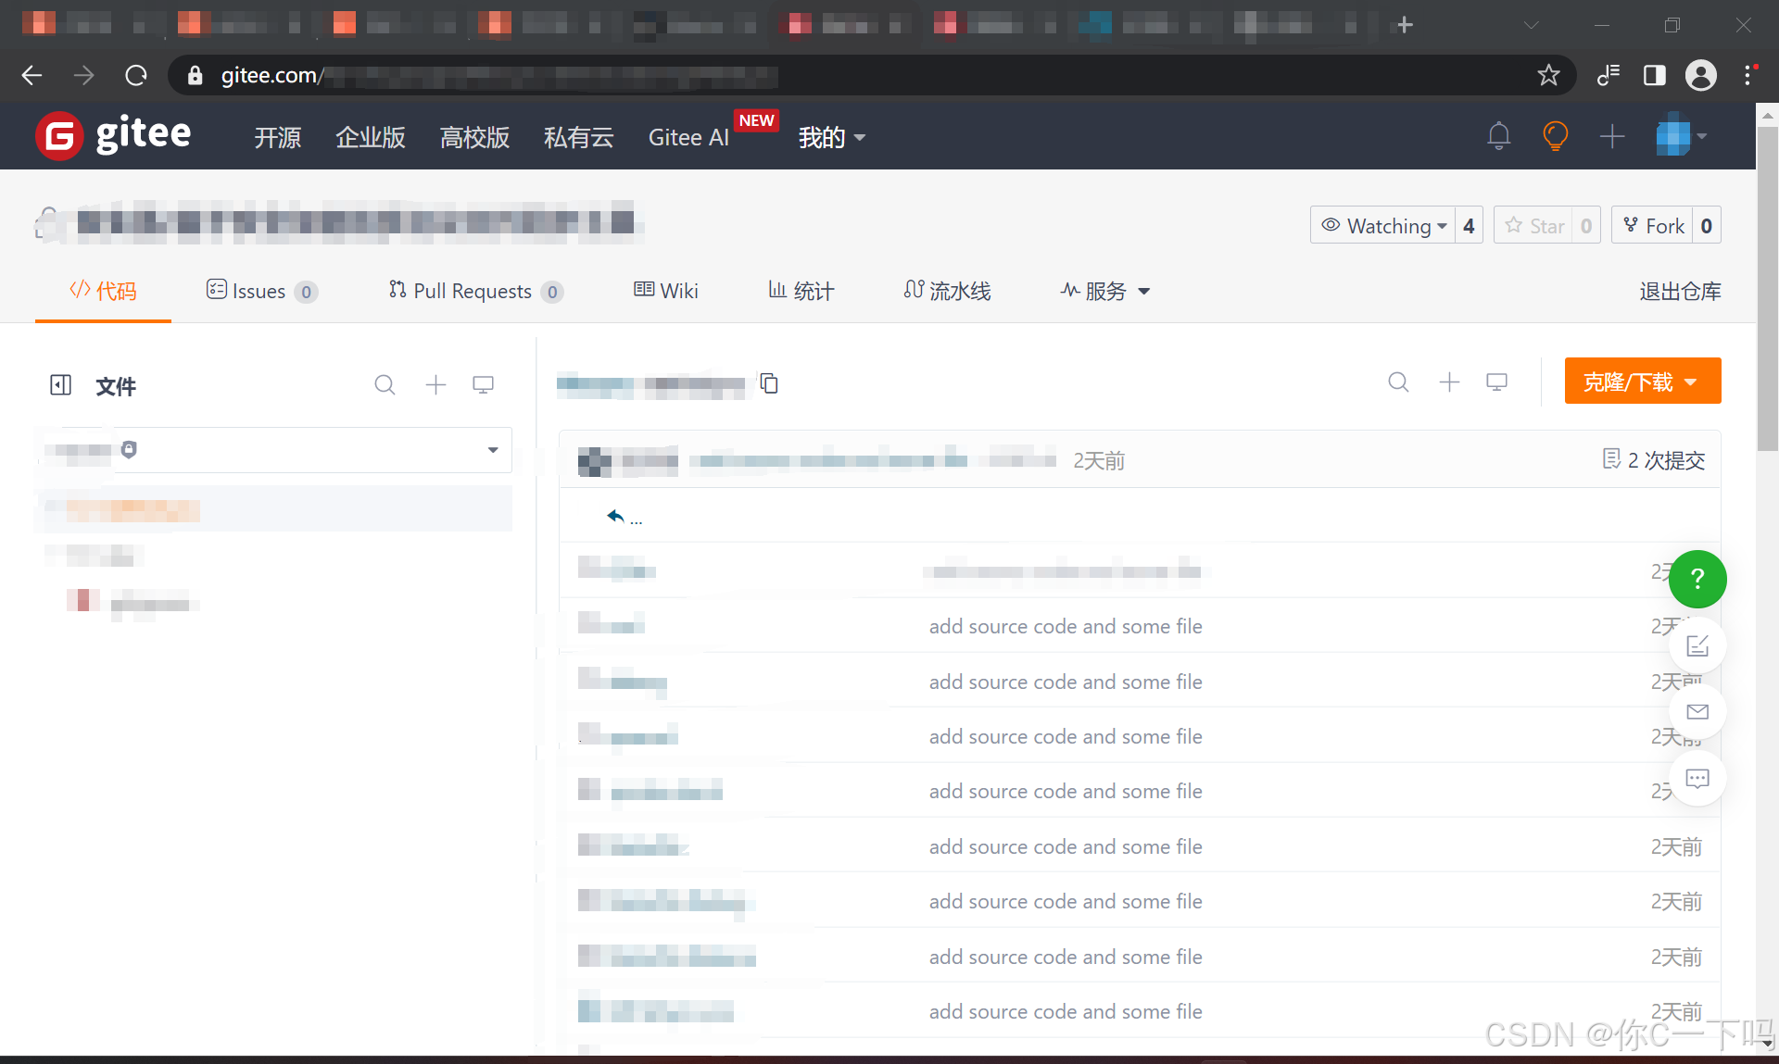The height and width of the screenshot is (1064, 1779).
Task: Click the 2 次提交 commits link
Action: tap(1654, 460)
